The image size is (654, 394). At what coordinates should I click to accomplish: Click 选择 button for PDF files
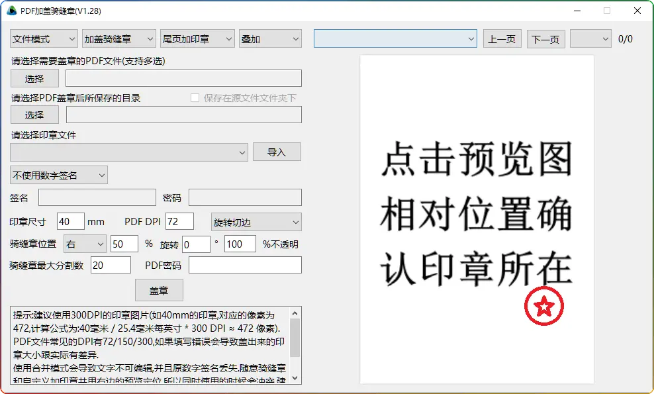point(34,78)
